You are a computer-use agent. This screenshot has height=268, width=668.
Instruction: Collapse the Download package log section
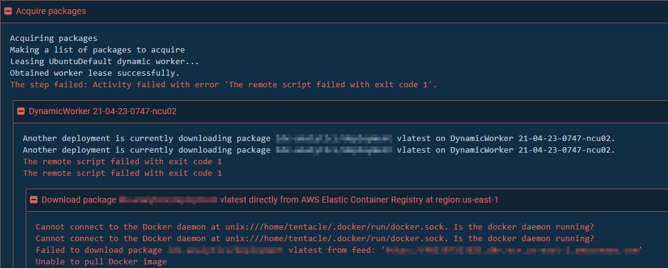click(33, 200)
